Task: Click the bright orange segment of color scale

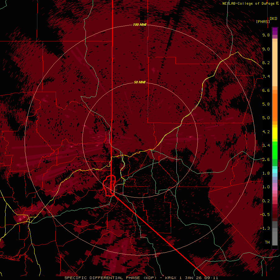Action: point(275,107)
